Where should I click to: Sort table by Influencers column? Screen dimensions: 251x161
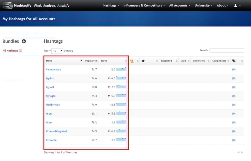pyautogui.click(x=200, y=61)
